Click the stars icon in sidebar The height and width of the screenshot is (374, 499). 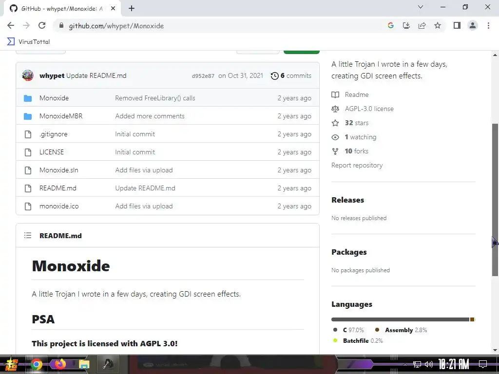point(335,123)
